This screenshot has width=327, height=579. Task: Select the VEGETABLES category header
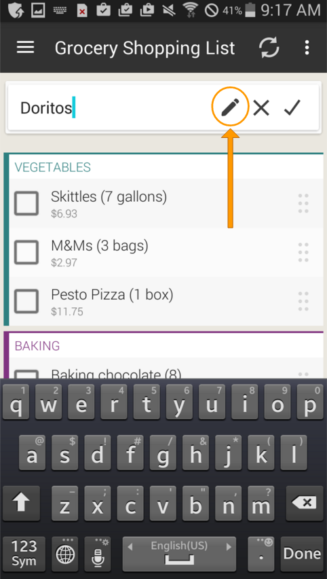(x=53, y=167)
